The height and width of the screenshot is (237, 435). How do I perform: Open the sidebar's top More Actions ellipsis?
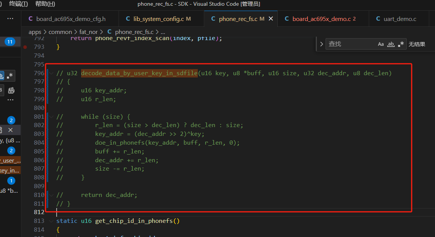point(10,19)
